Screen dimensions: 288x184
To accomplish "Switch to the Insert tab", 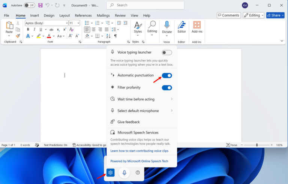I will (x=34, y=15).
